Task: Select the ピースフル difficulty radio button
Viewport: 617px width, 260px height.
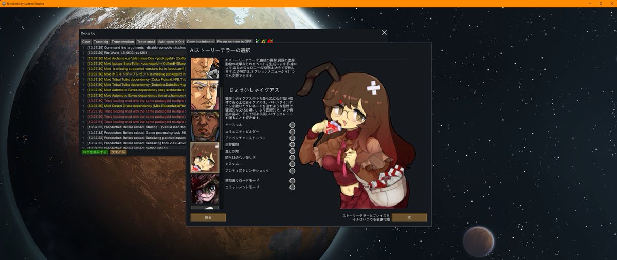Action: 292,125
